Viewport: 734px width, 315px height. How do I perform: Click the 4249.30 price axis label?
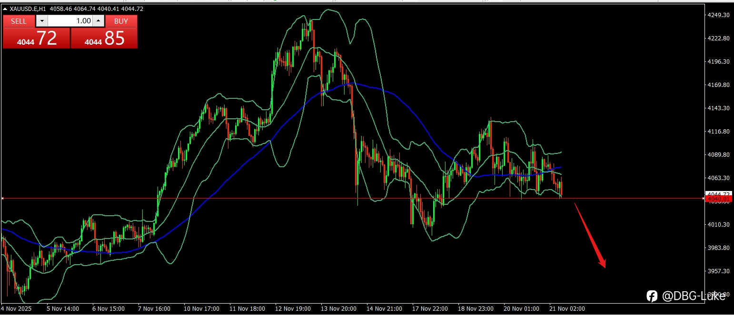click(719, 15)
